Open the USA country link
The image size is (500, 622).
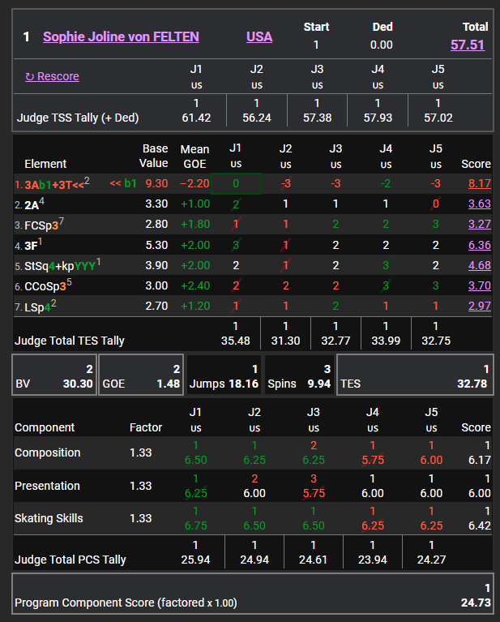coord(259,36)
